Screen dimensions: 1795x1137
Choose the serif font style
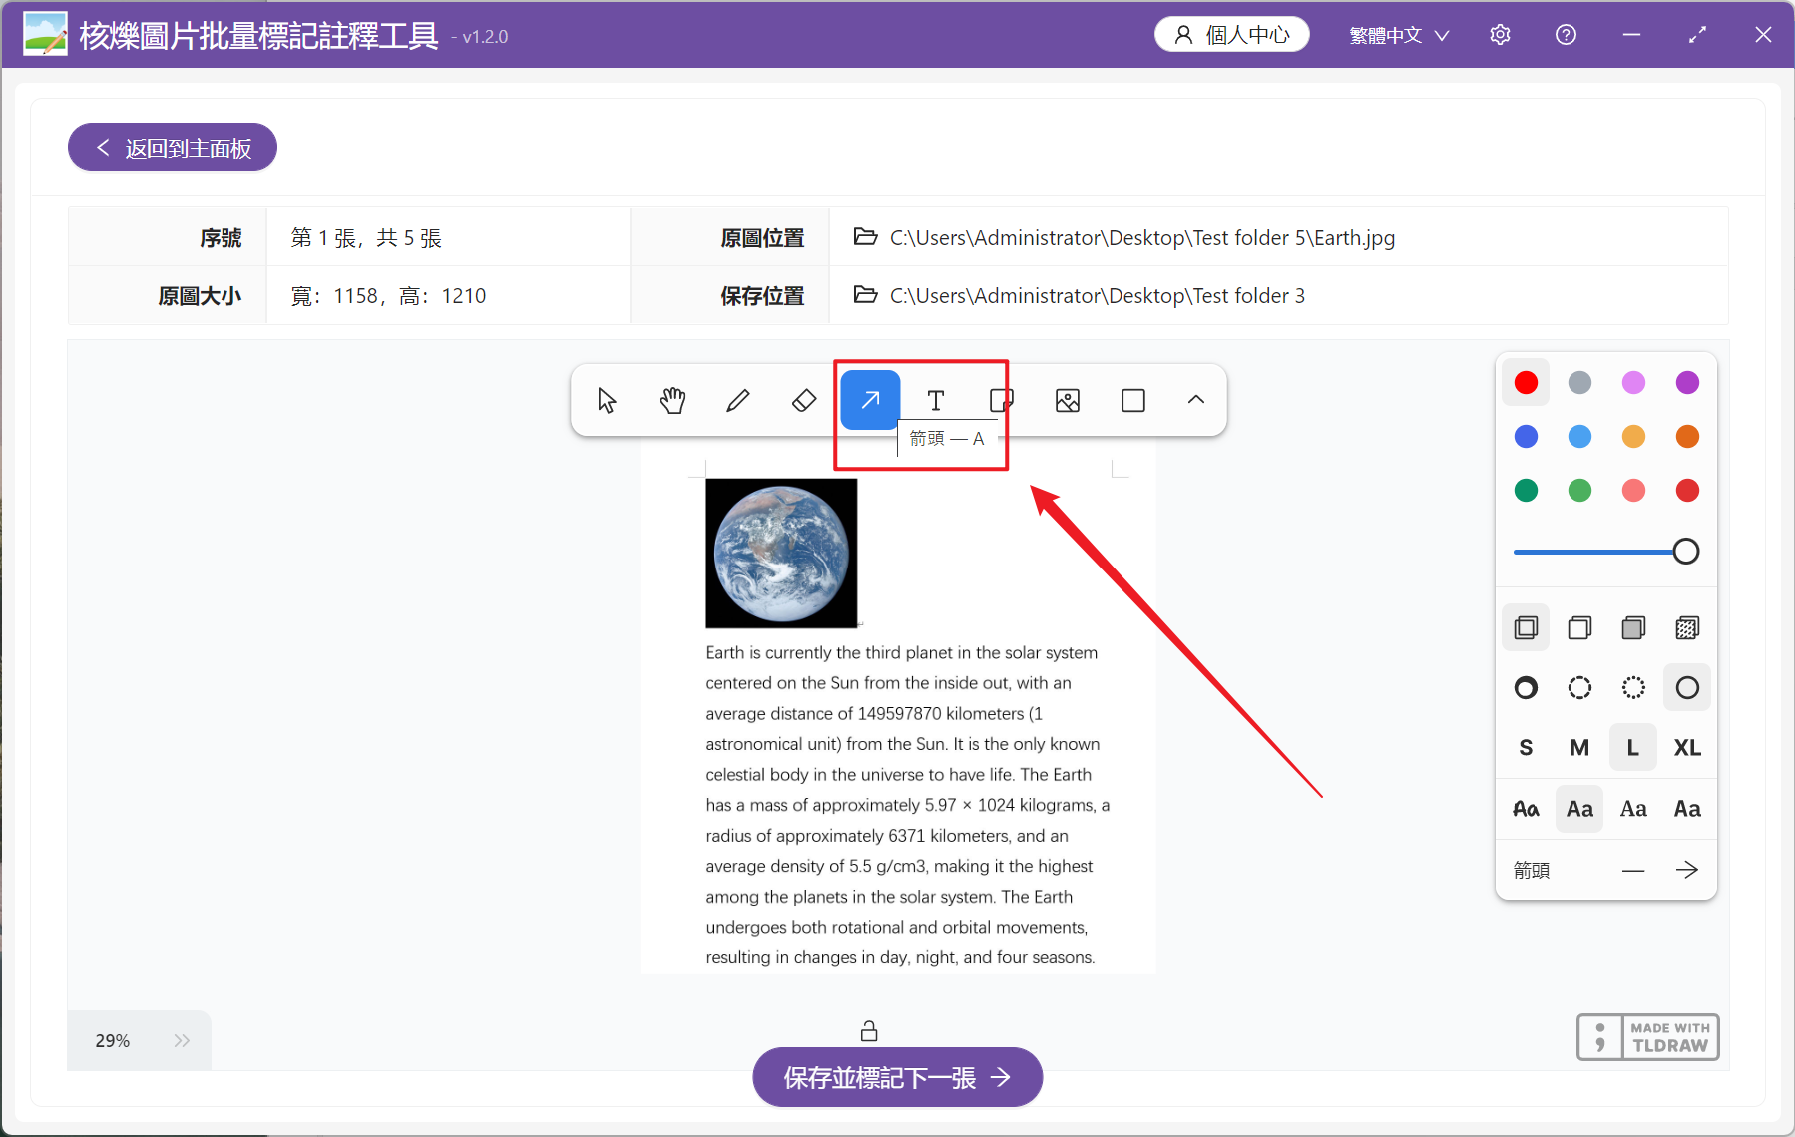pyautogui.click(x=1633, y=809)
